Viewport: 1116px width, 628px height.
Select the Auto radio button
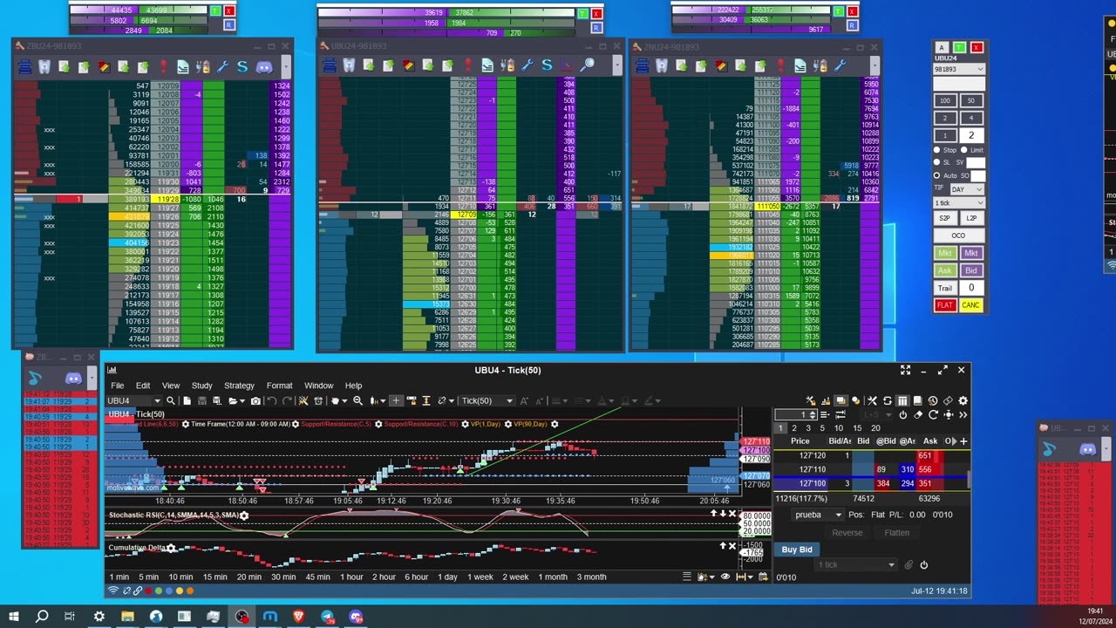[x=937, y=175]
